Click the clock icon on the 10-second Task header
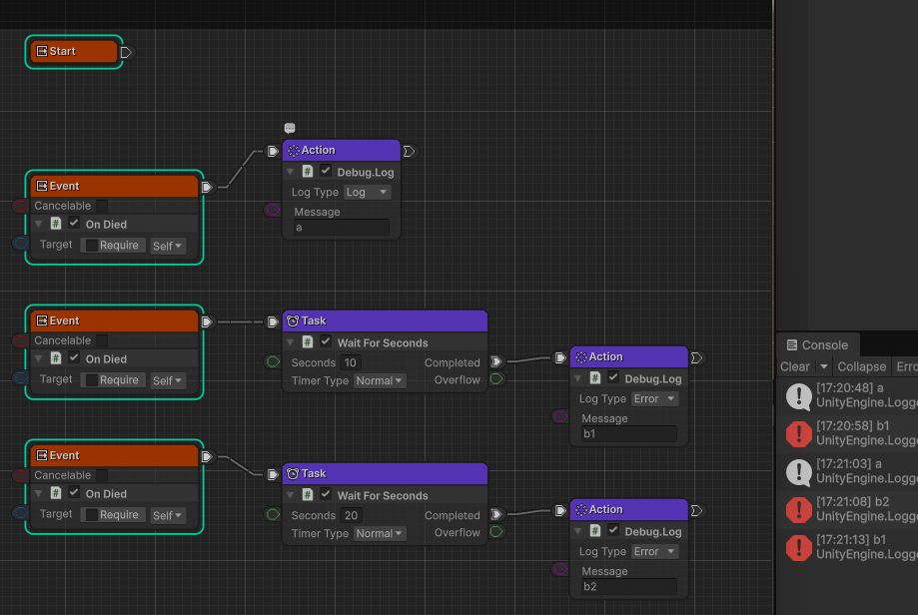The height and width of the screenshot is (615, 918). (293, 321)
